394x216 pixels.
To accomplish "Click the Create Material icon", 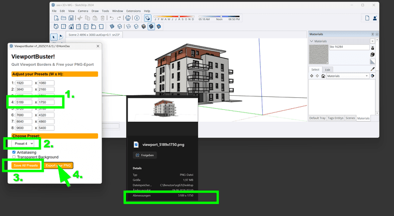I will click(372, 54).
